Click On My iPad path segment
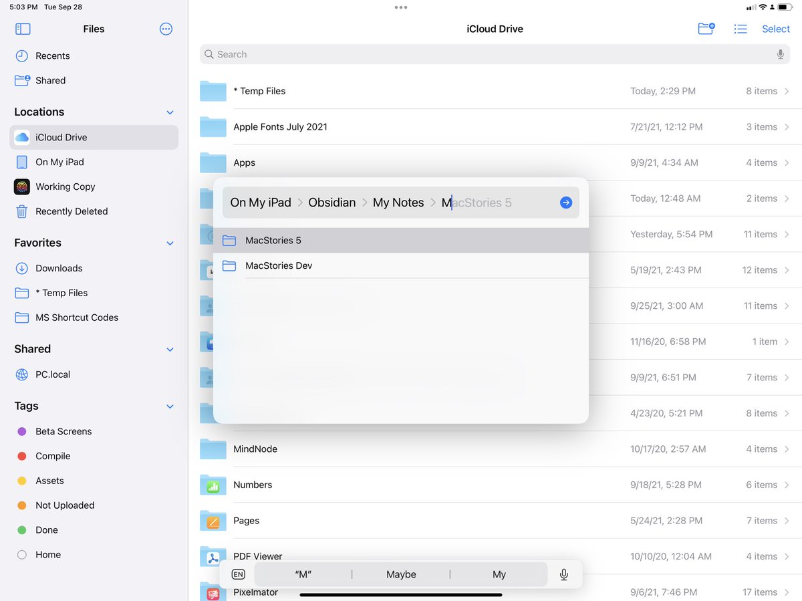 261,203
